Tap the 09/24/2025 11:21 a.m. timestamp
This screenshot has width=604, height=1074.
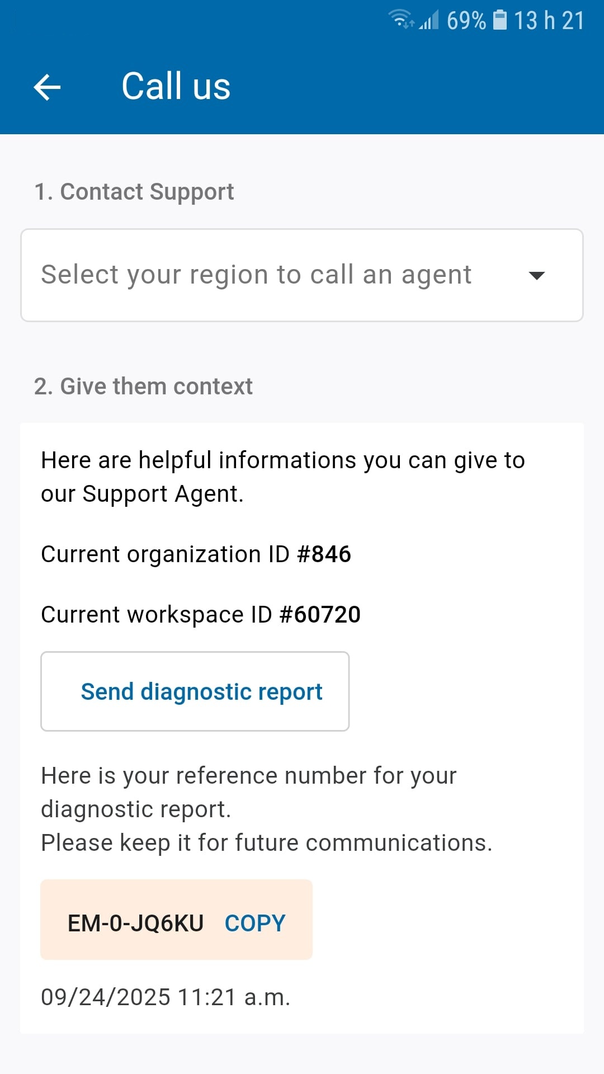tap(166, 997)
